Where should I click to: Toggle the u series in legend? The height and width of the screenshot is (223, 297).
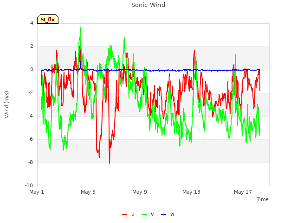tap(128, 214)
